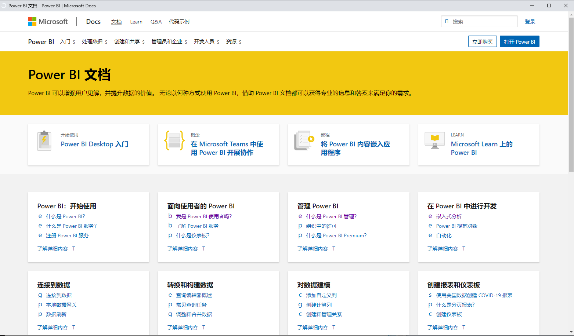Click the 搜索 input field
Image resolution: width=574 pixels, height=336 pixels.
click(x=479, y=22)
